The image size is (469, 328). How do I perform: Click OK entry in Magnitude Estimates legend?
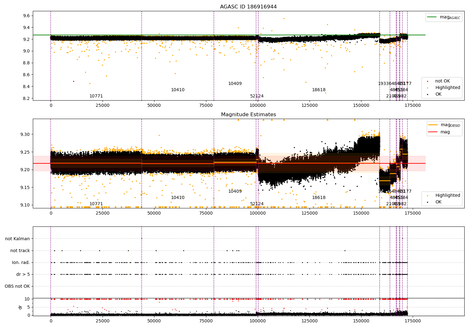point(438,202)
